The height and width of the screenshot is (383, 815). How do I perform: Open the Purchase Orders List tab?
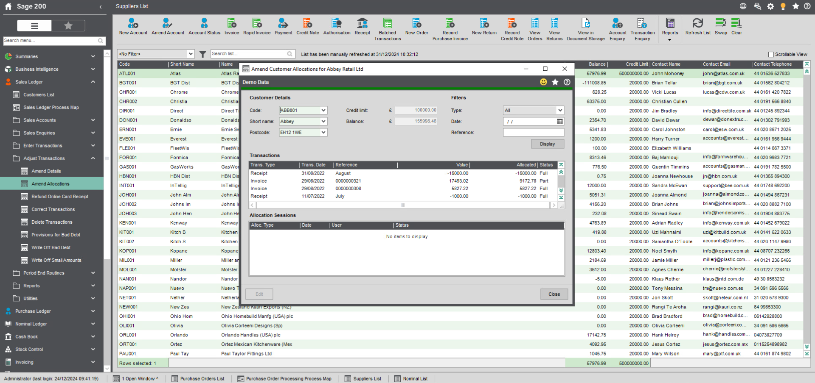(x=198, y=378)
